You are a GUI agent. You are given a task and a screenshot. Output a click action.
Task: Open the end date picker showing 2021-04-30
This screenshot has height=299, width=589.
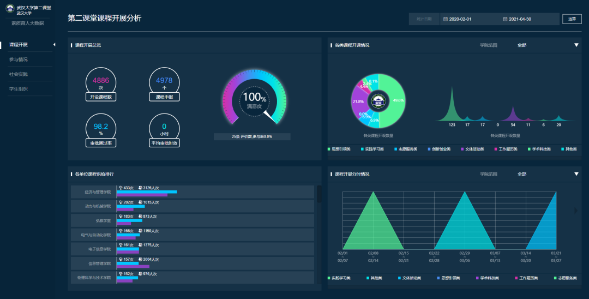coord(527,19)
